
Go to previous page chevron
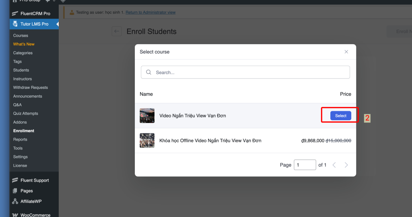[x=334, y=165]
